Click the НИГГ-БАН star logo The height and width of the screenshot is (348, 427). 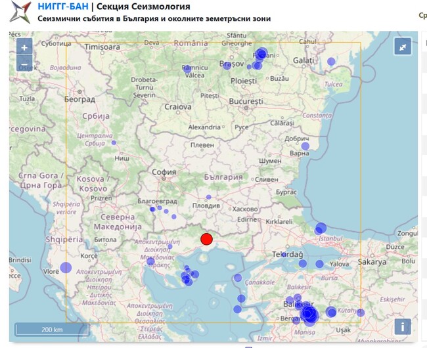pos(22,12)
